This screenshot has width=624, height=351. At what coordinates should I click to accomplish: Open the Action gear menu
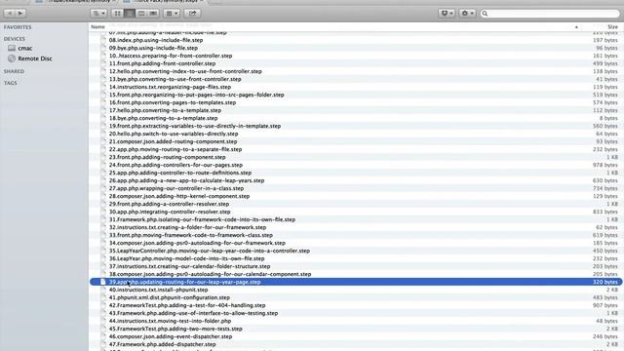coord(467,13)
